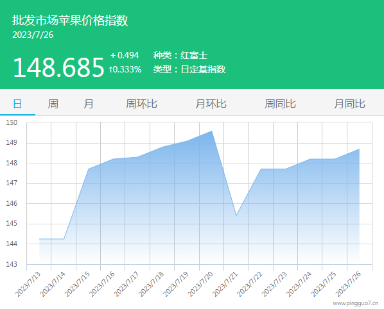Click the 2023/7/18 x-axis date label

[x=151, y=284]
